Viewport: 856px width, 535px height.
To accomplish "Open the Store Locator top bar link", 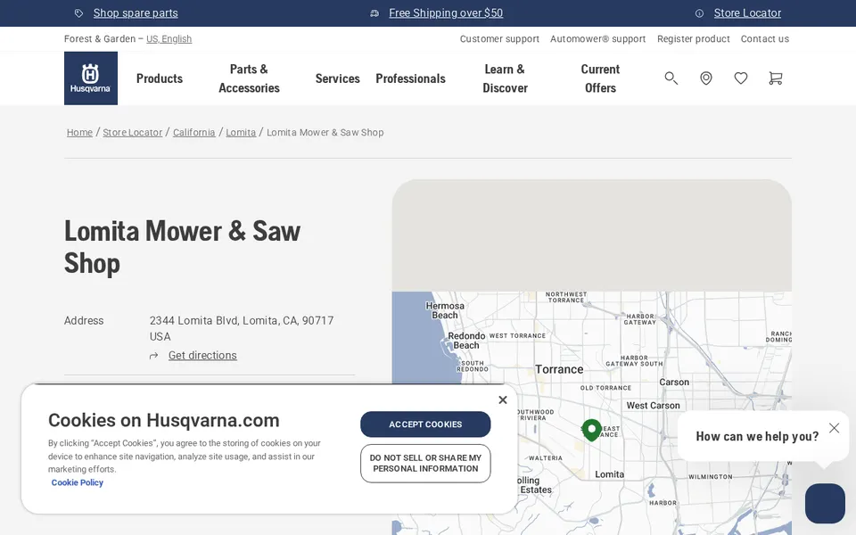I will tap(747, 13).
